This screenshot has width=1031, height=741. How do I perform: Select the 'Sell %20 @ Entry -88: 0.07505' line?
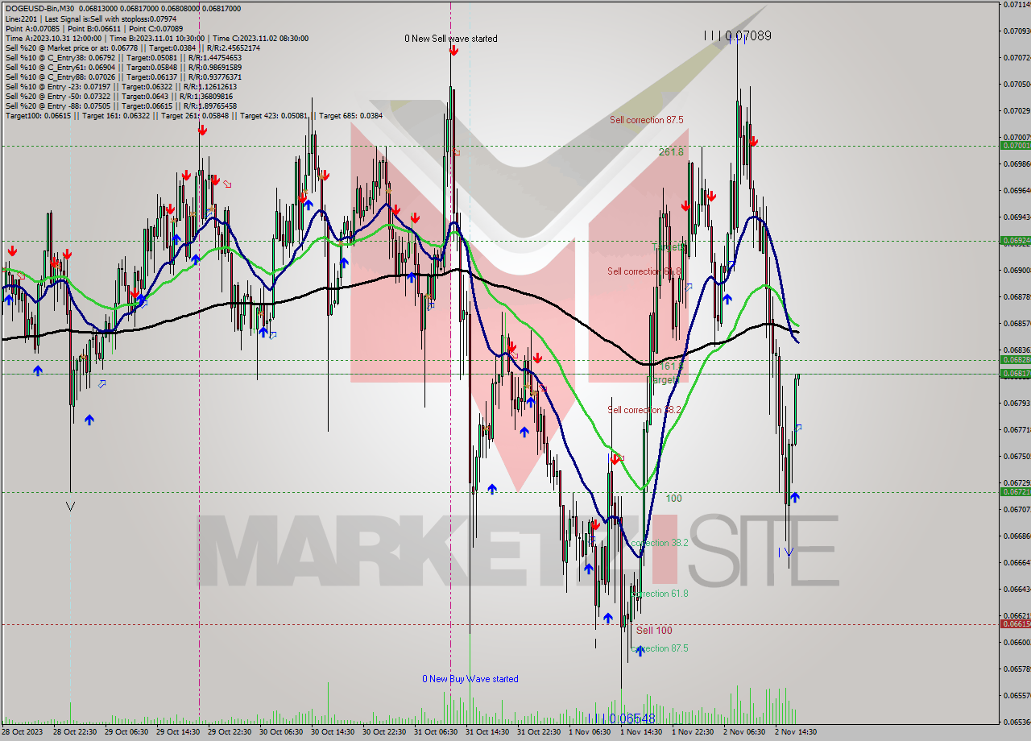coord(121,106)
